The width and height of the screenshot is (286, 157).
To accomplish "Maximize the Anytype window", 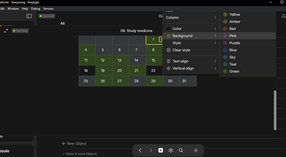I will coord(282,2).
